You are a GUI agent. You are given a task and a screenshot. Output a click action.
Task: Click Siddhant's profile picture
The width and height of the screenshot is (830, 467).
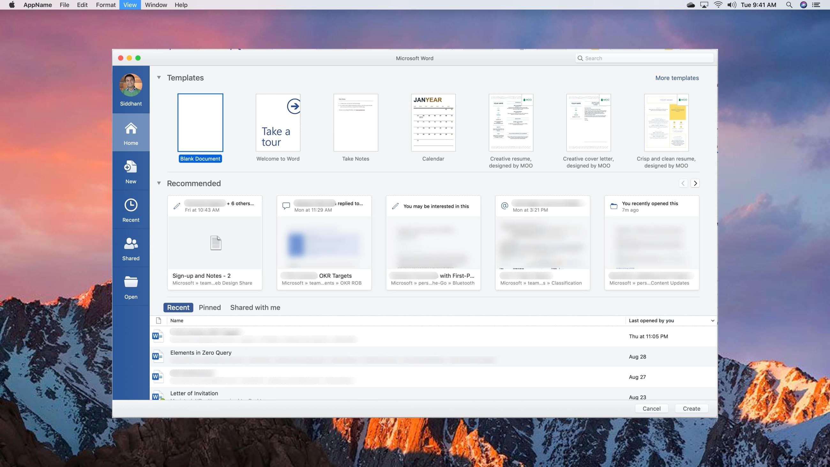click(x=131, y=85)
